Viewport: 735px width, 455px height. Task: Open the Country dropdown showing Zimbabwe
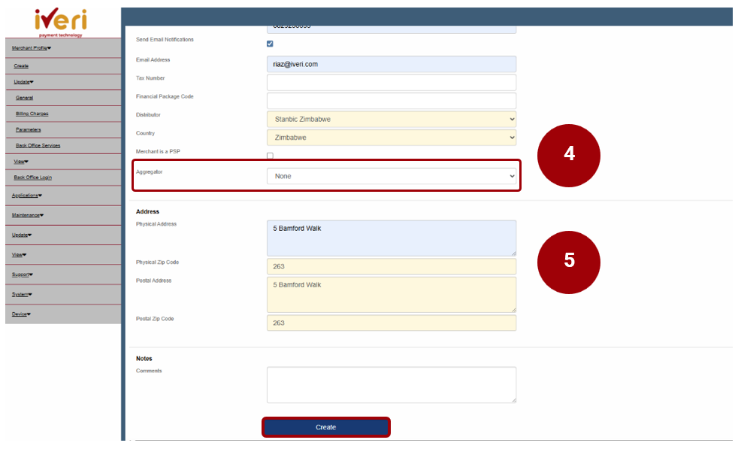(392, 138)
